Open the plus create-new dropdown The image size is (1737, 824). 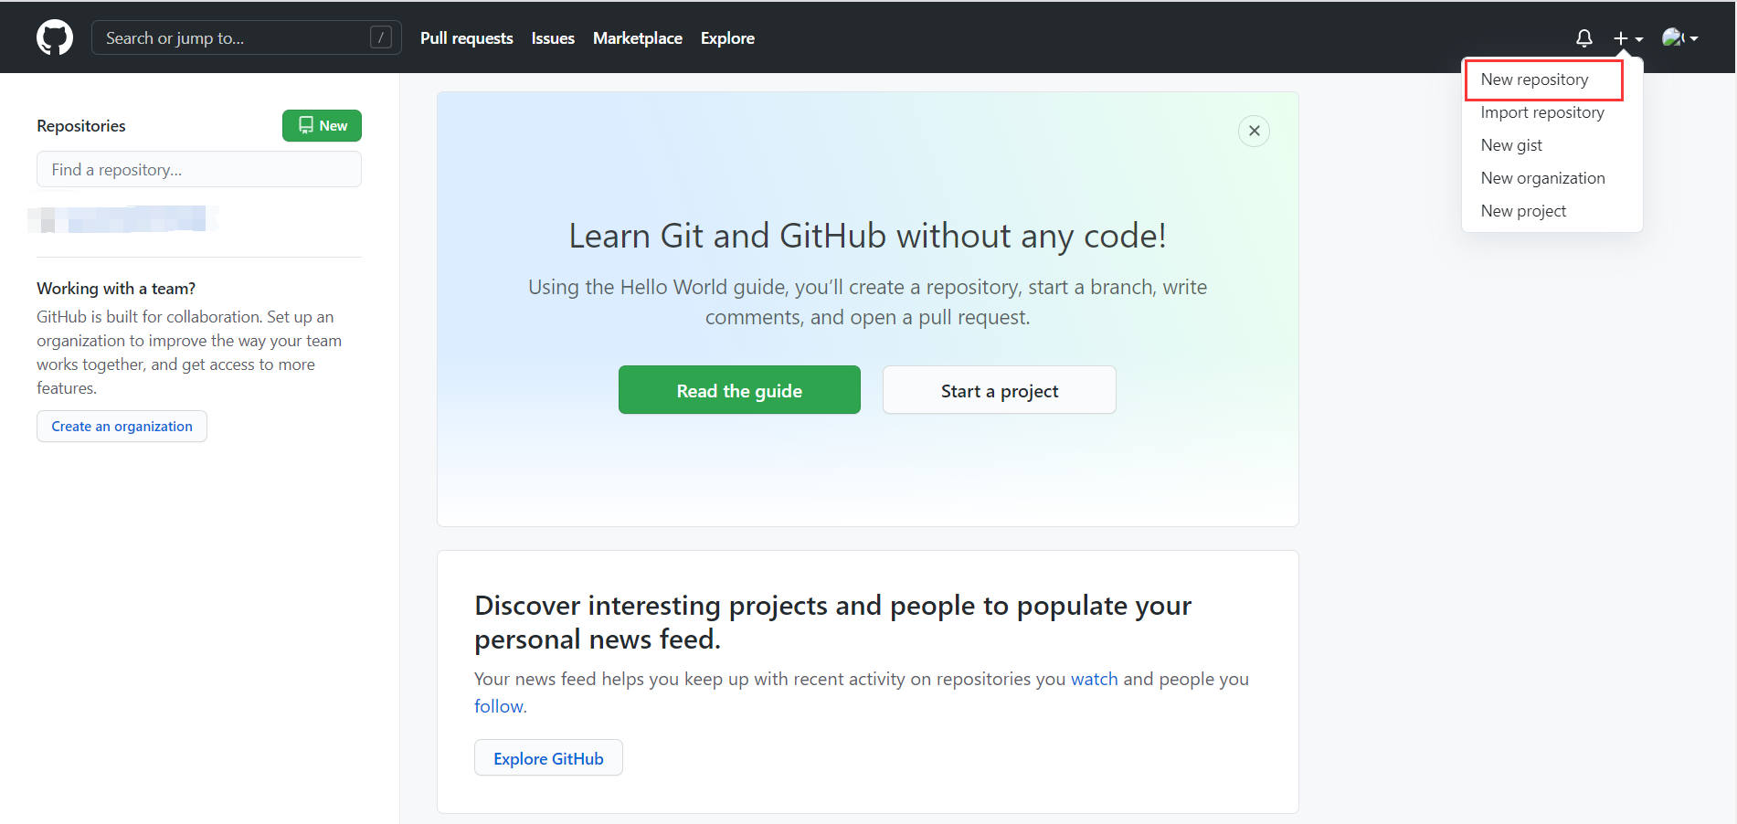[x=1628, y=38]
